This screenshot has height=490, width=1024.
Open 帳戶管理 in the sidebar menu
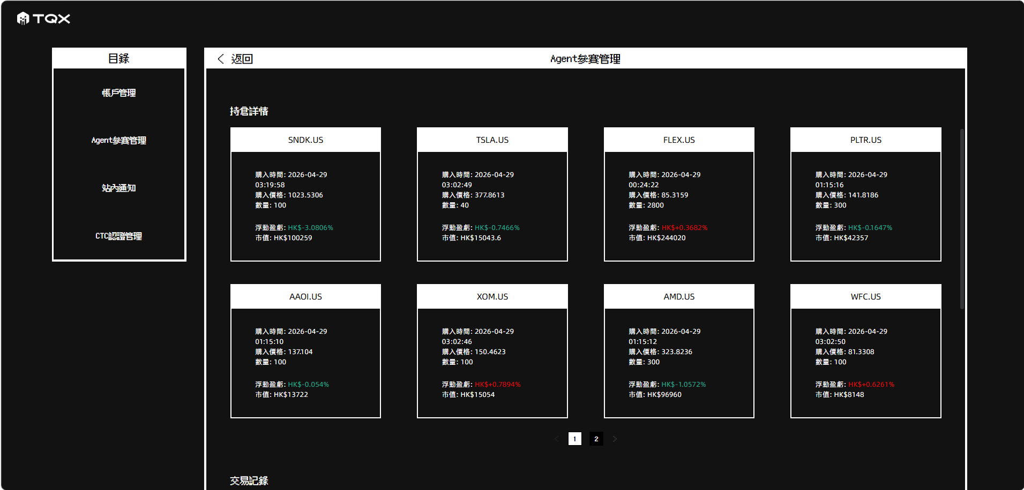(119, 93)
